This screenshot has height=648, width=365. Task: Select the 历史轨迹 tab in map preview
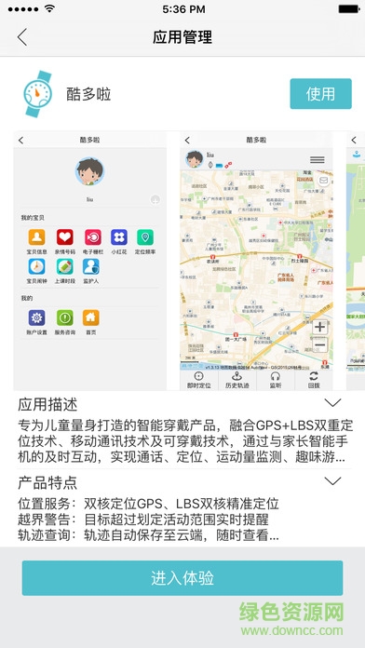[237, 380]
